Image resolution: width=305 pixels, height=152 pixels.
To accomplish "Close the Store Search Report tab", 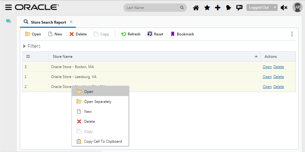I will tap(71, 22).
